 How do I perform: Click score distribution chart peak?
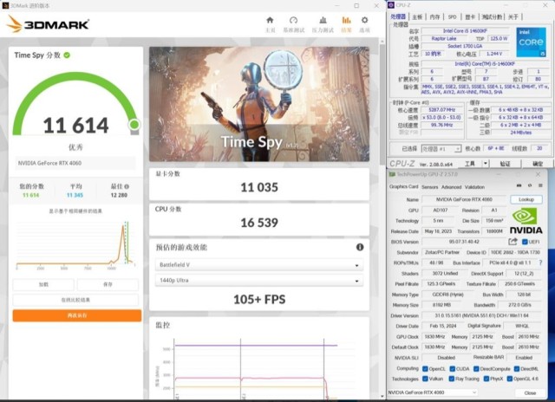(x=123, y=228)
